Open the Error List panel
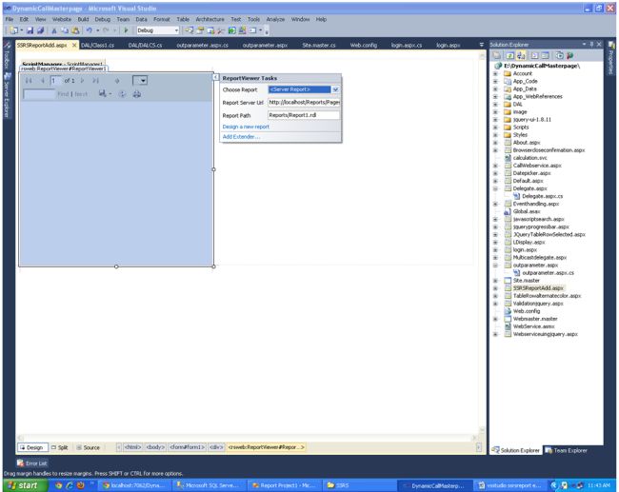The height and width of the screenshot is (492, 619). [32, 463]
